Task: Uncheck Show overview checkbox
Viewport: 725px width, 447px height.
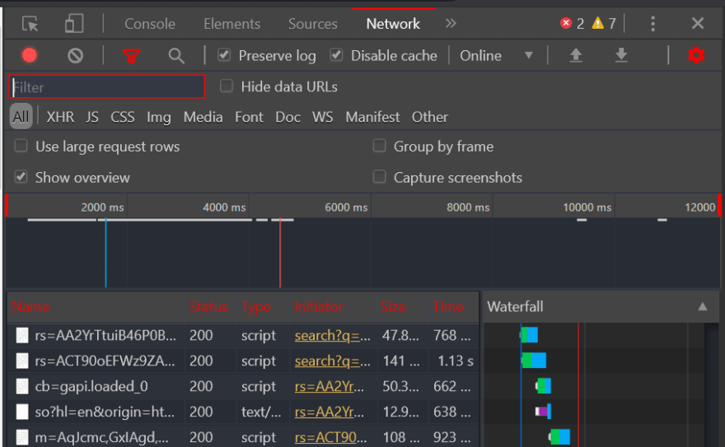Action: [x=21, y=177]
